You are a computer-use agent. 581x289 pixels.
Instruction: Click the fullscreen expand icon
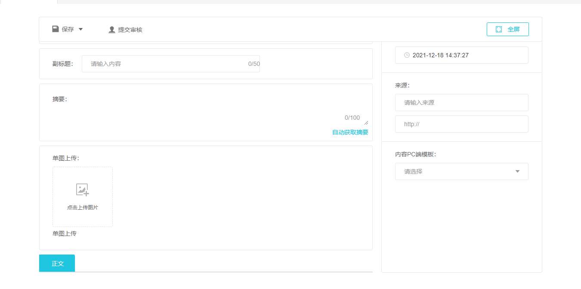(499, 29)
